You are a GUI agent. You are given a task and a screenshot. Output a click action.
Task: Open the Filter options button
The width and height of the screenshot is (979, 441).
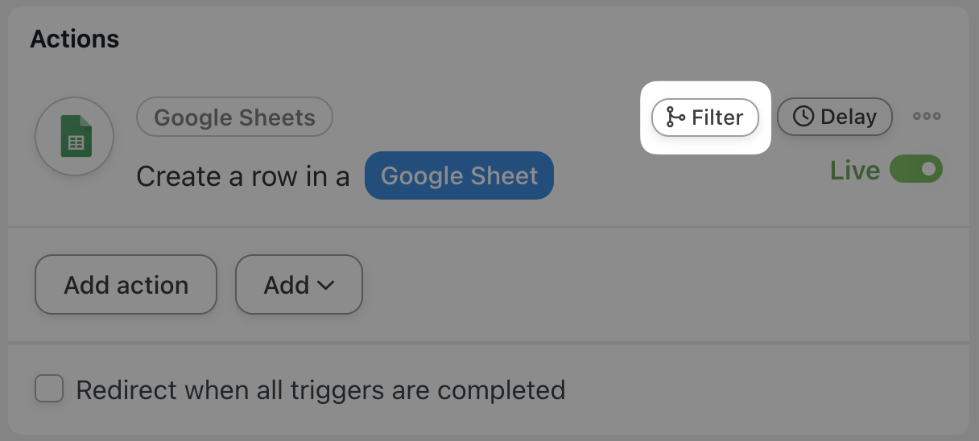[704, 117]
